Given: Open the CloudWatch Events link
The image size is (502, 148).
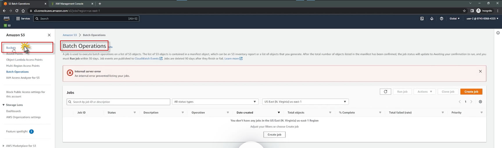Looking at the screenshot, I should click(148, 58).
